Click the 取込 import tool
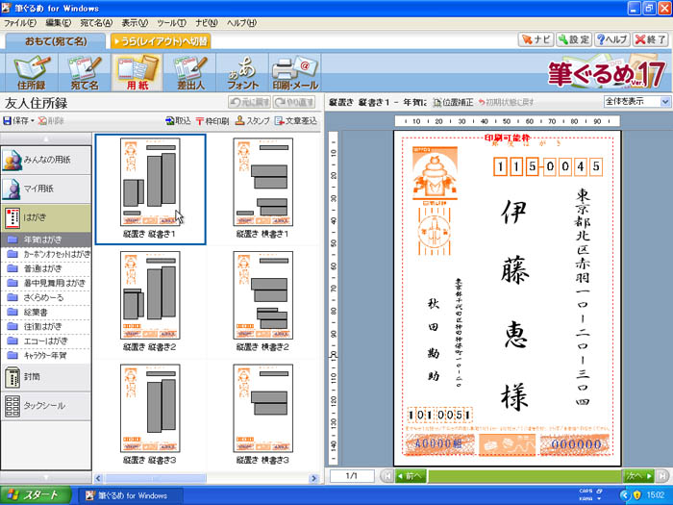The image size is (673, 505). click(177, 121)
